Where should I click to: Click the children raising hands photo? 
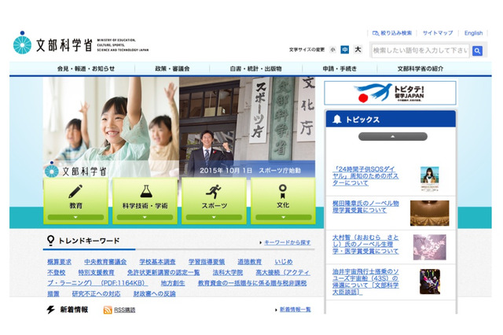point(111,127)
